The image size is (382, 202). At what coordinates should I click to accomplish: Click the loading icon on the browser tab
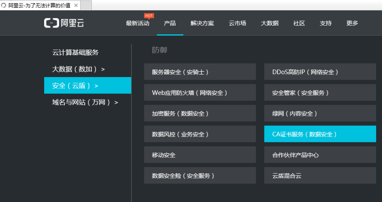tap(4, 5)
